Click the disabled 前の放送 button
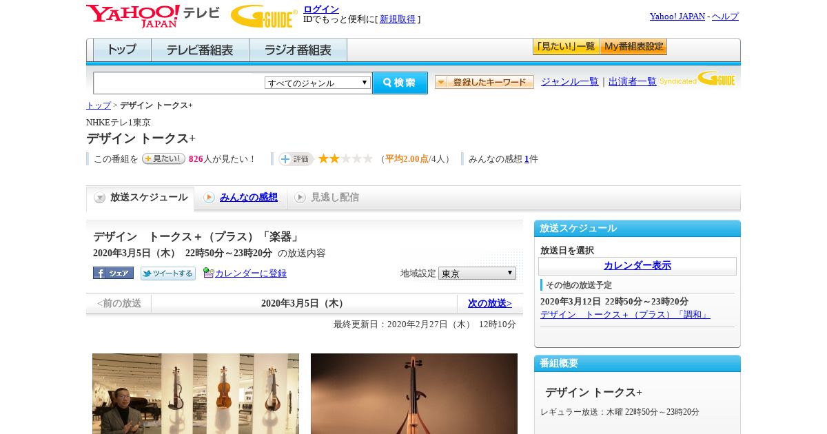Screen dimensions: 827x434 coord(119,303)
